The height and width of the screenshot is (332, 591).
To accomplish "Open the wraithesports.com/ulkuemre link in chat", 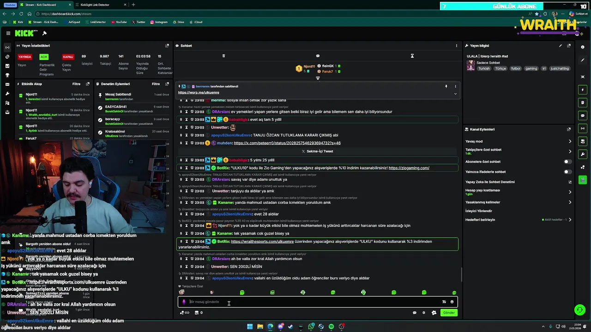I will click(x=262, y=242).
